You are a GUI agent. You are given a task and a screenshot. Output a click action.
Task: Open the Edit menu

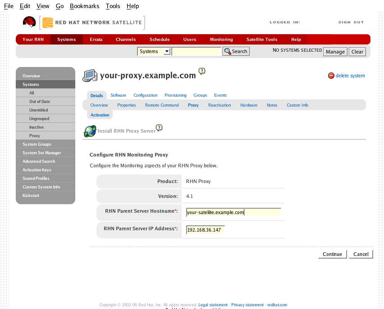25,6
